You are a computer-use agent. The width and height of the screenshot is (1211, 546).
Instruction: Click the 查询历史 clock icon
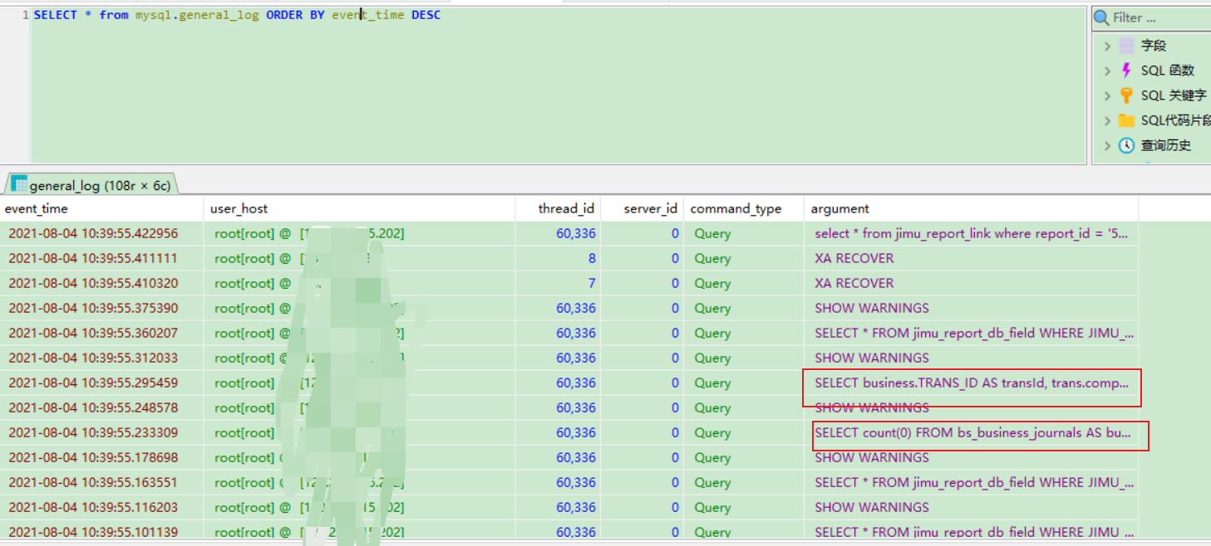[x=1126, y=145]
